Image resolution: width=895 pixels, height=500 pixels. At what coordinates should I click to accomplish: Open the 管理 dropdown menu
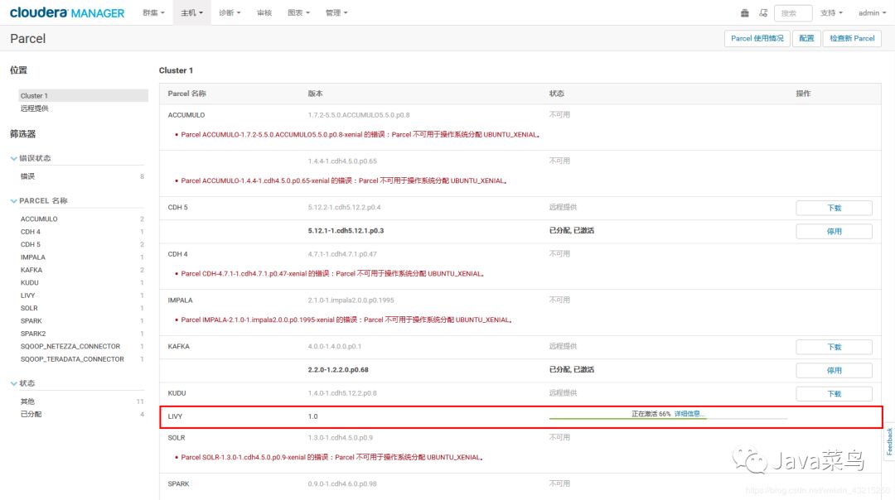336,12
